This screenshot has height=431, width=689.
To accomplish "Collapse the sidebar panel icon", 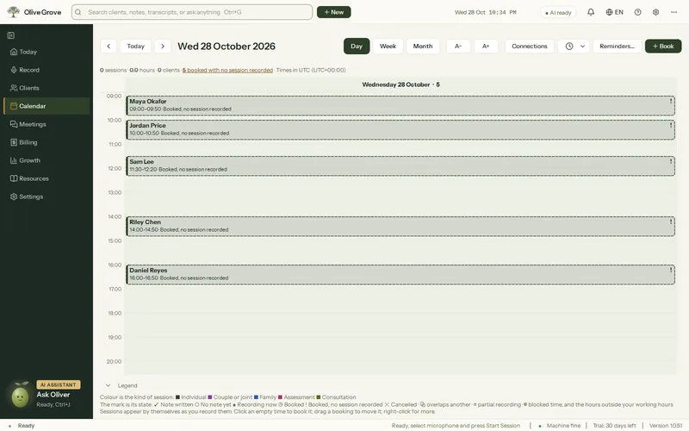I will pyautogui.click(x=11, y=35).
